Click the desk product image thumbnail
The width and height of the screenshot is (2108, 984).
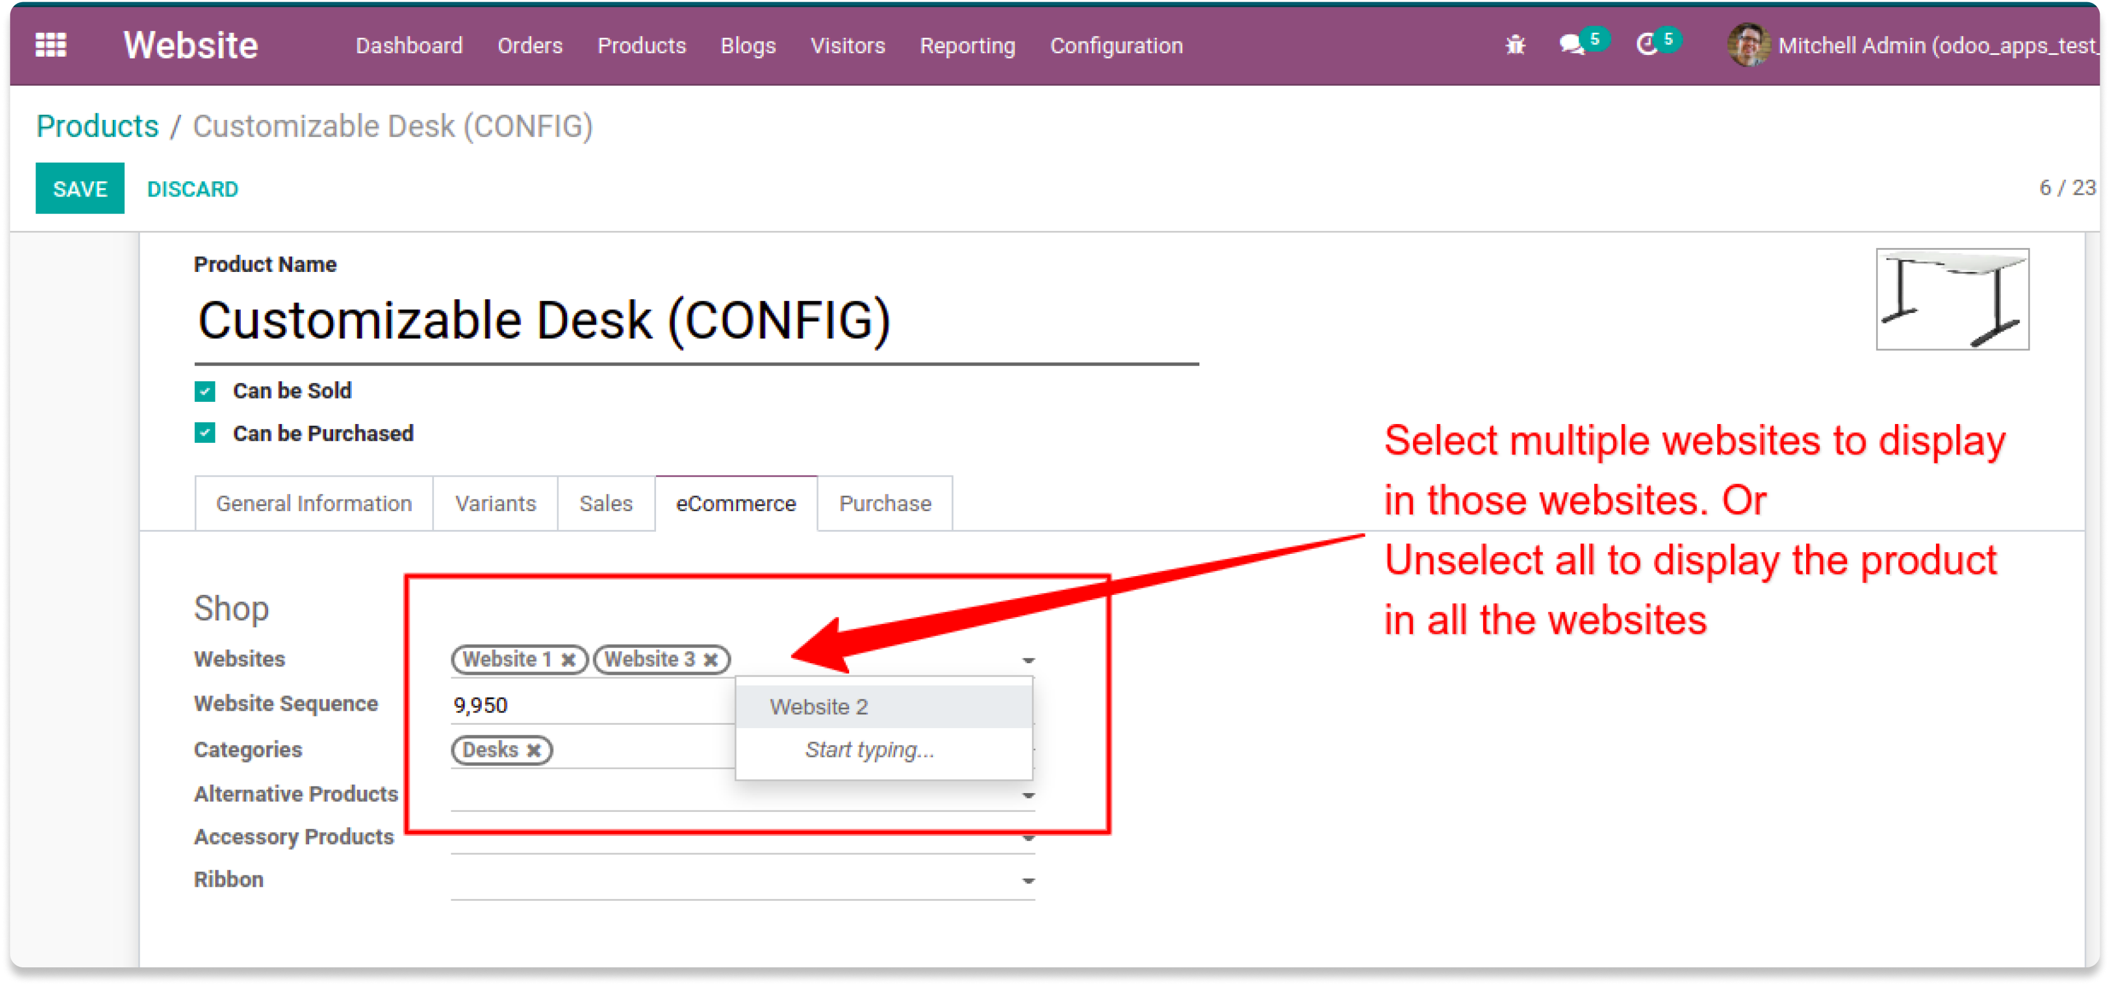click(x=1951, y=299)
